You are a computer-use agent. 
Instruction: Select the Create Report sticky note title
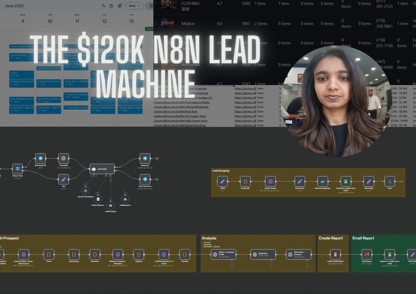pyautogui.click(x=331, y=238)
